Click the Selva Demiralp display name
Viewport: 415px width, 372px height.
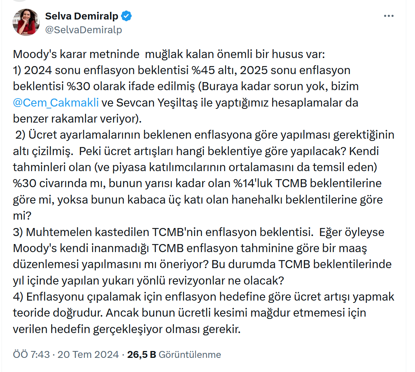(x=82, y=16)
